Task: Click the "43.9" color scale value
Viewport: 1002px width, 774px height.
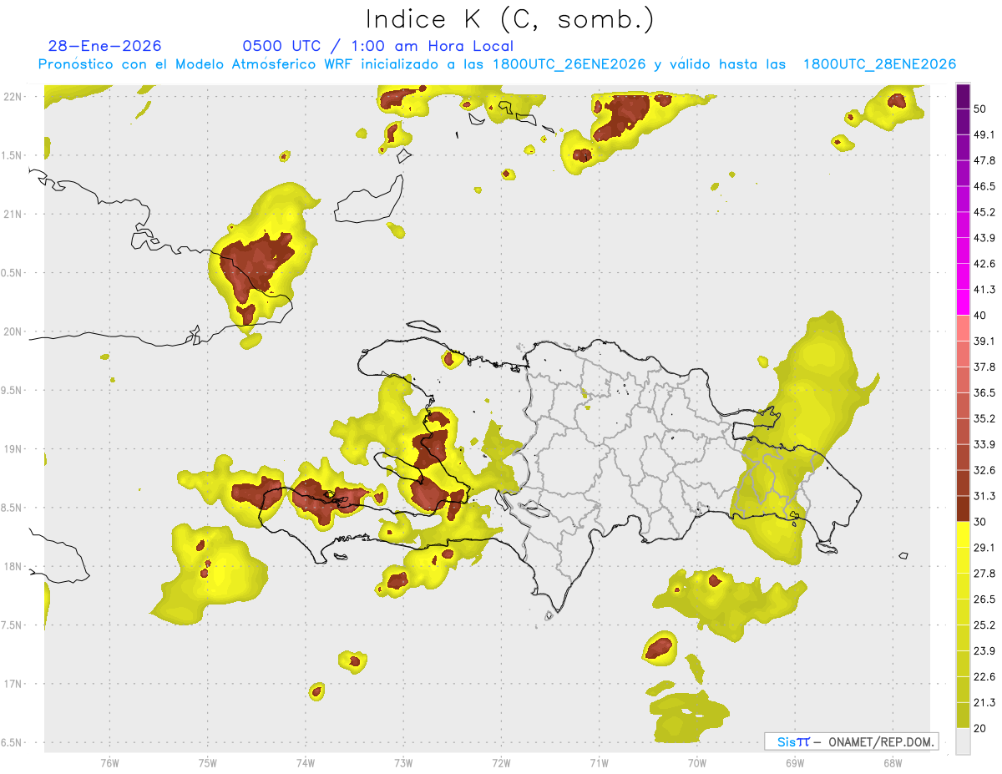Action: tap(984, 238)
